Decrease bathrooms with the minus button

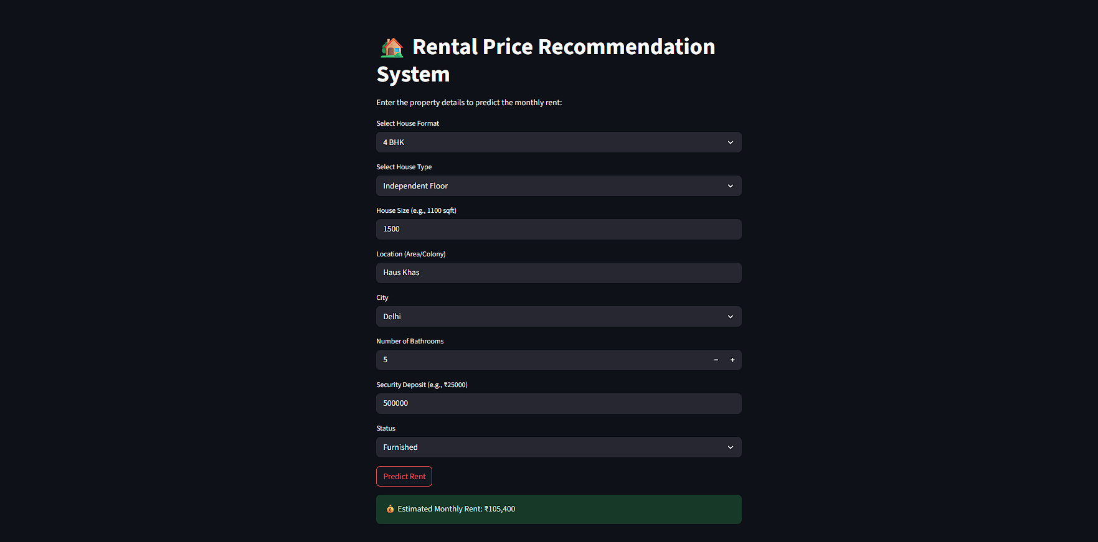pos(716,360)
